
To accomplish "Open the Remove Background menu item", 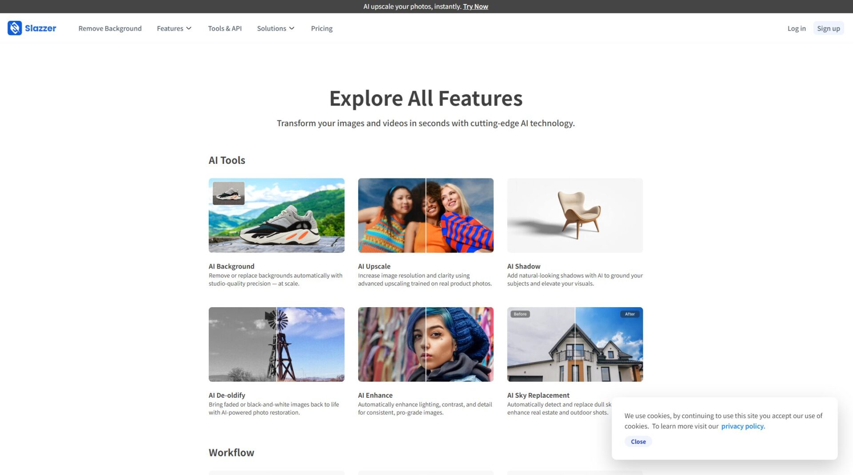I will tap(110, 28).
